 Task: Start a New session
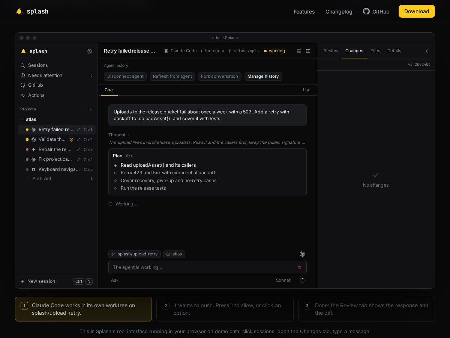tap(56, 281)
